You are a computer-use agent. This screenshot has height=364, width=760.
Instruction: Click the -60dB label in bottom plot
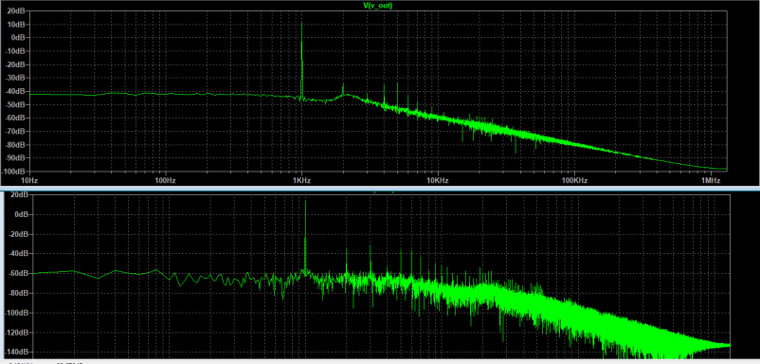pos(19,273)
